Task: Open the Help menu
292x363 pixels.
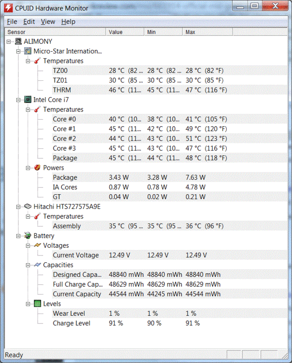Action: 68,21
